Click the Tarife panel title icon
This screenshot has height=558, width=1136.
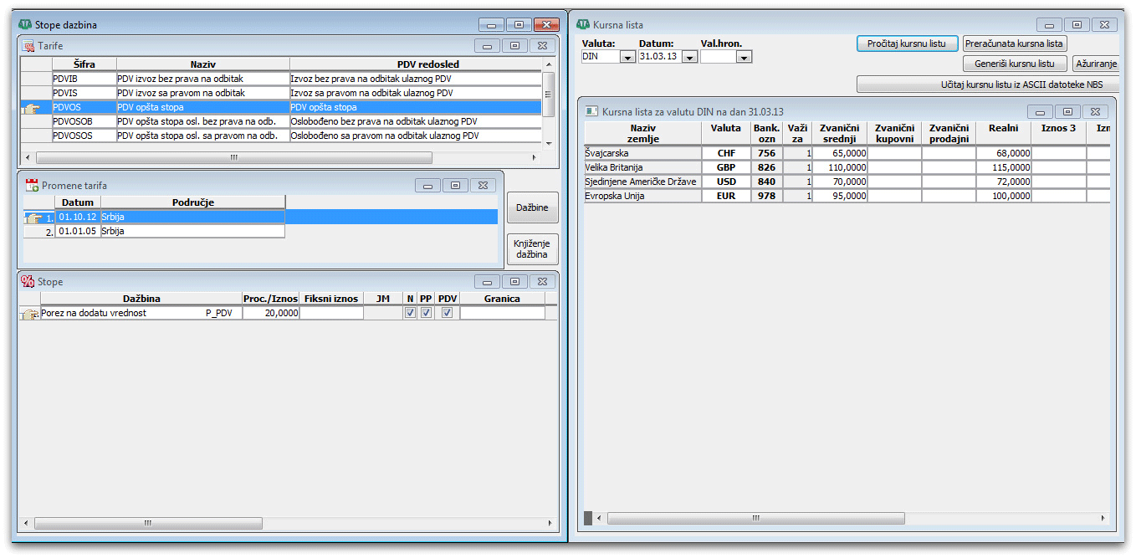tap(28, 46)
